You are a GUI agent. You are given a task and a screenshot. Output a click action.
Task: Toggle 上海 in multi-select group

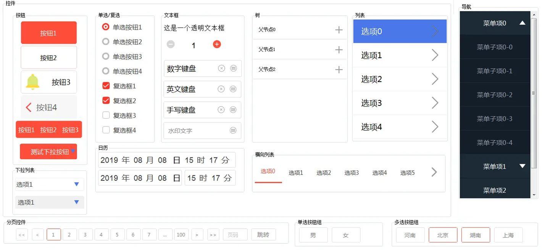[x=508, y=235]
